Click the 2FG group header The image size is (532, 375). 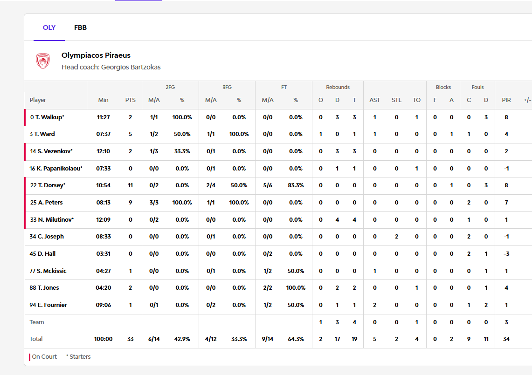[x=170, y=87]
